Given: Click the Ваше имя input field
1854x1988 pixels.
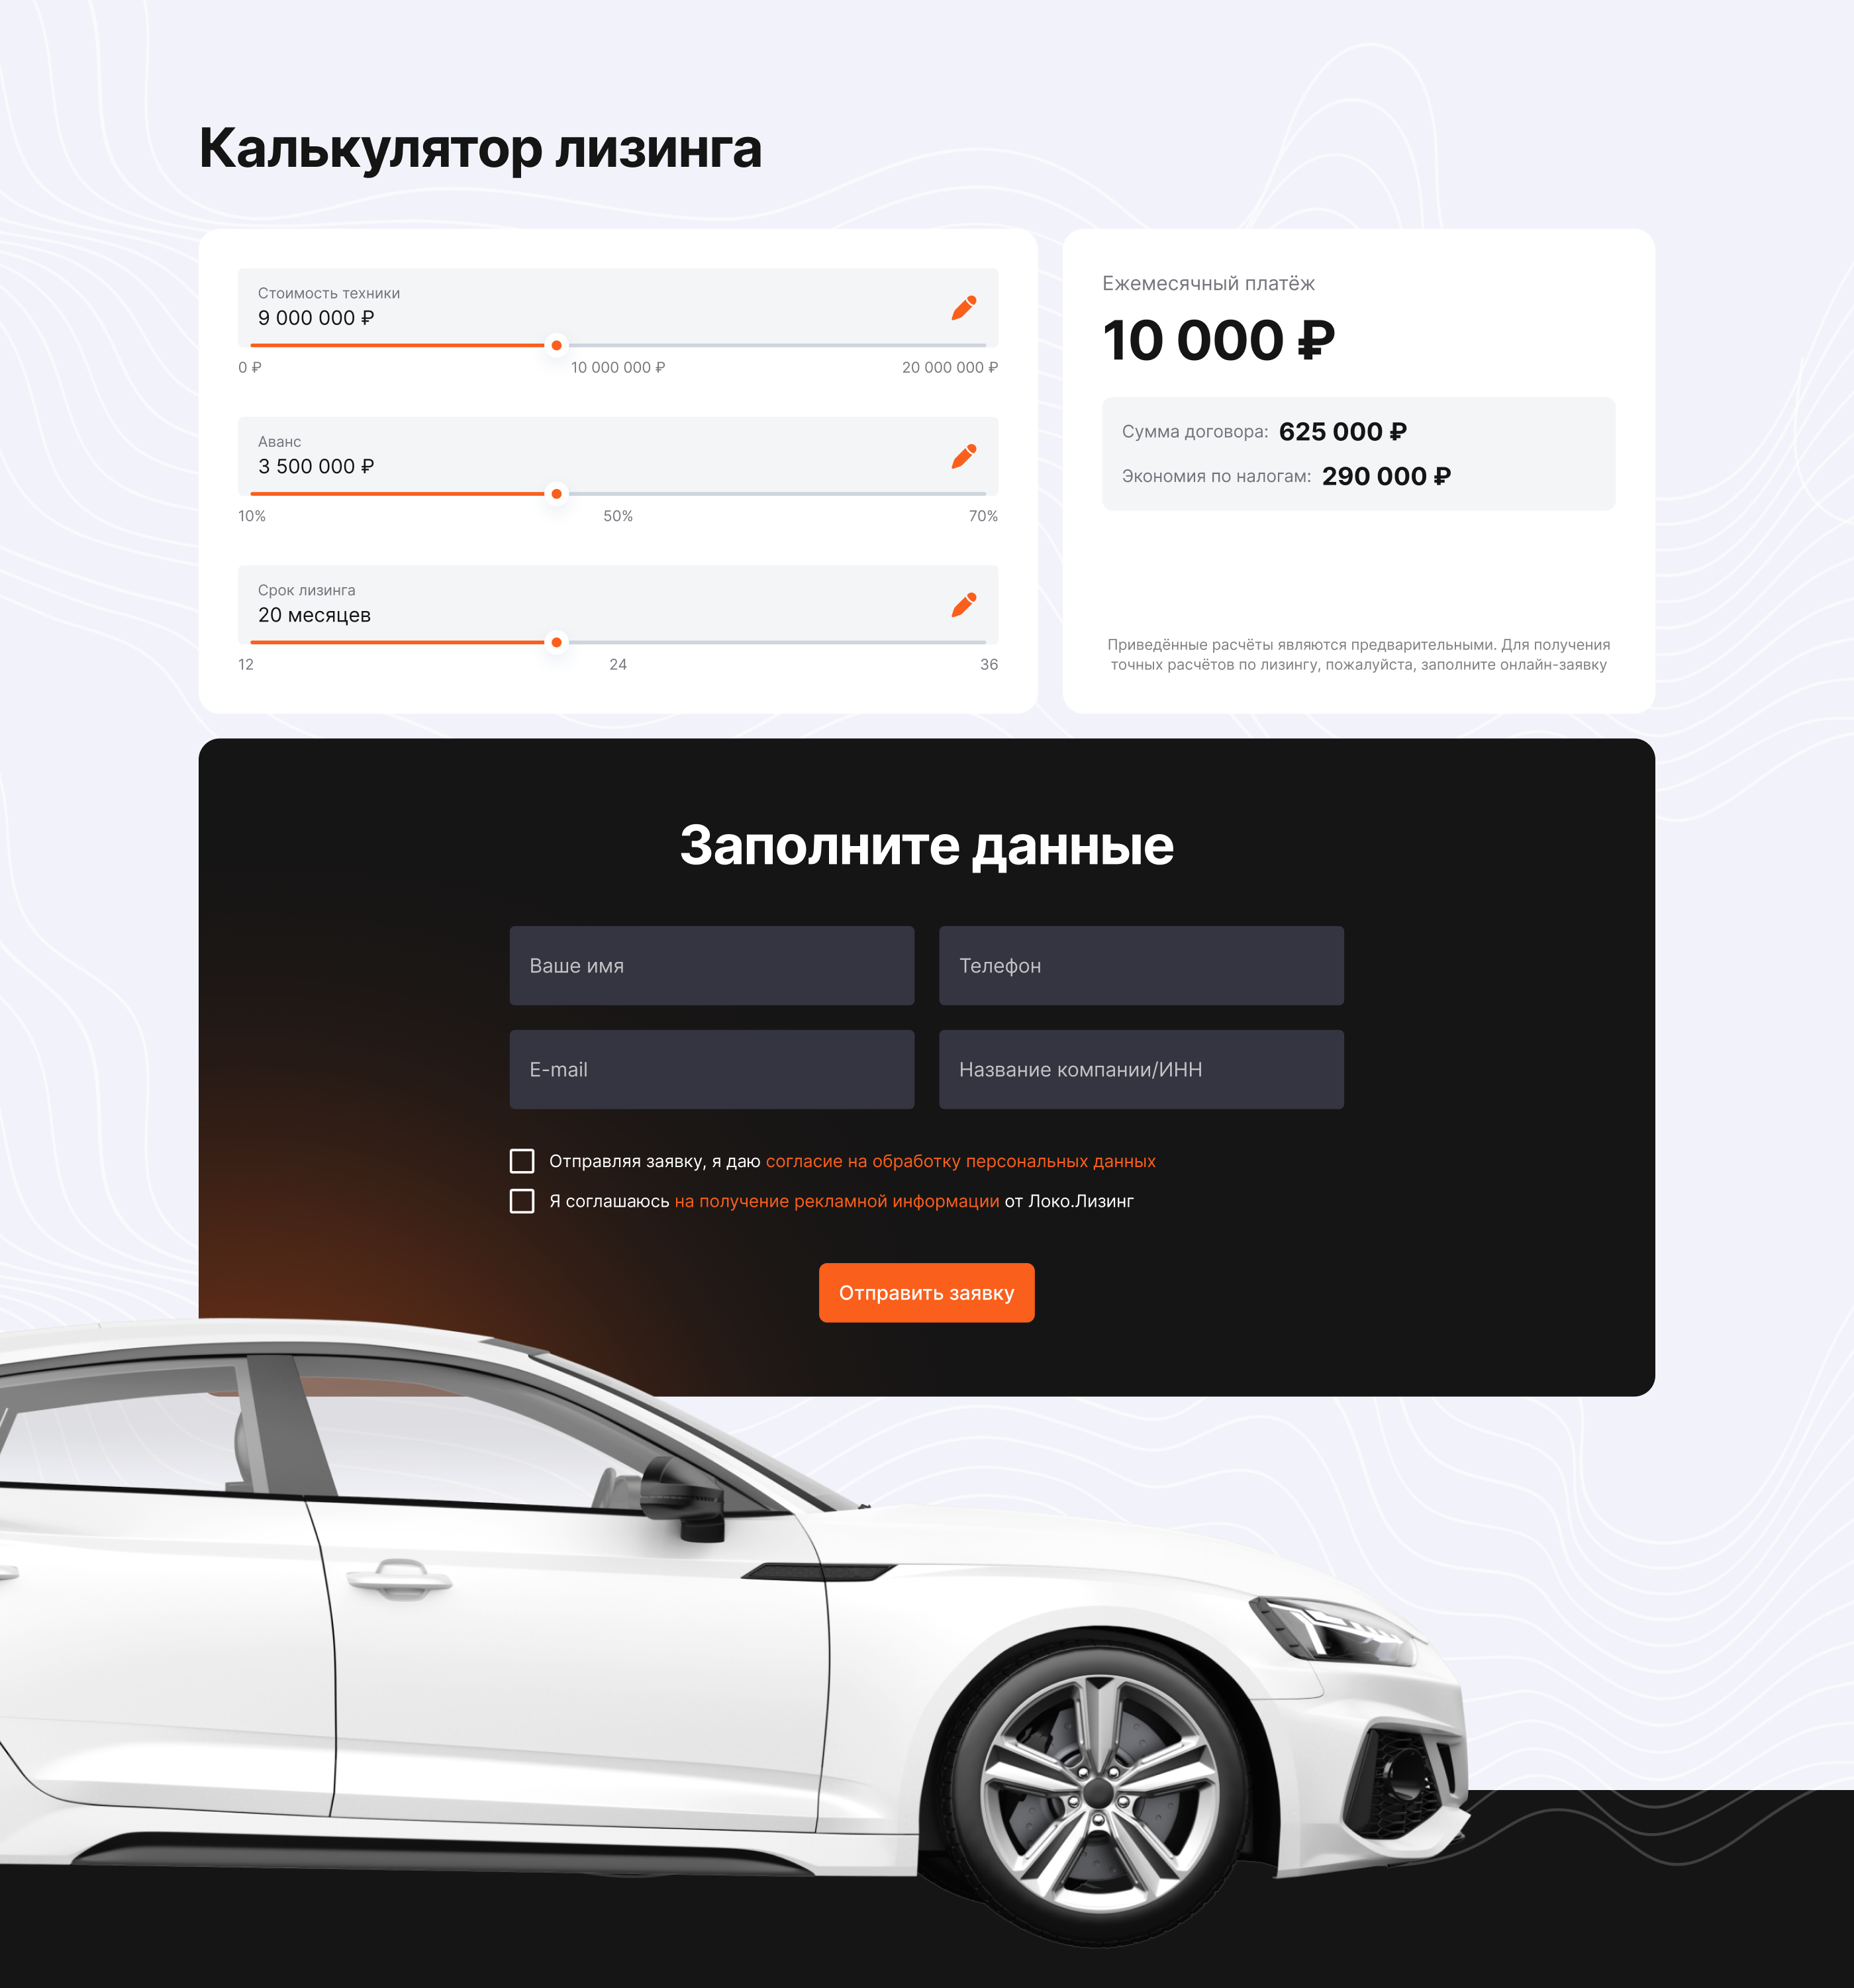Looking at the screenshot, I should tap(712, 966).
